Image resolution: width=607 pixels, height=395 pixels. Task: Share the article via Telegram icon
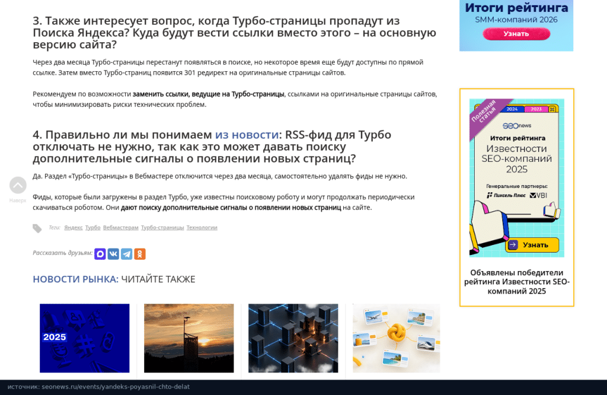coord(127,254)
